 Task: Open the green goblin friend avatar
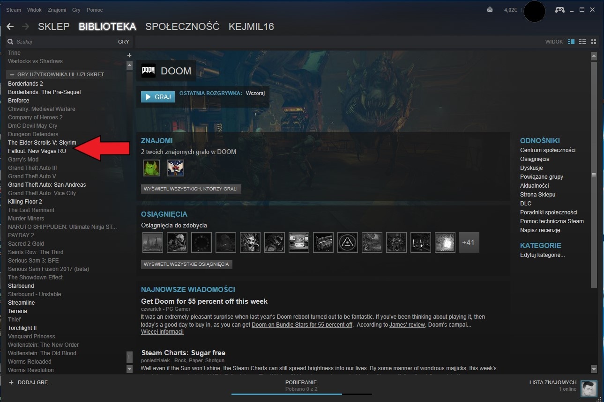(151, 168)
